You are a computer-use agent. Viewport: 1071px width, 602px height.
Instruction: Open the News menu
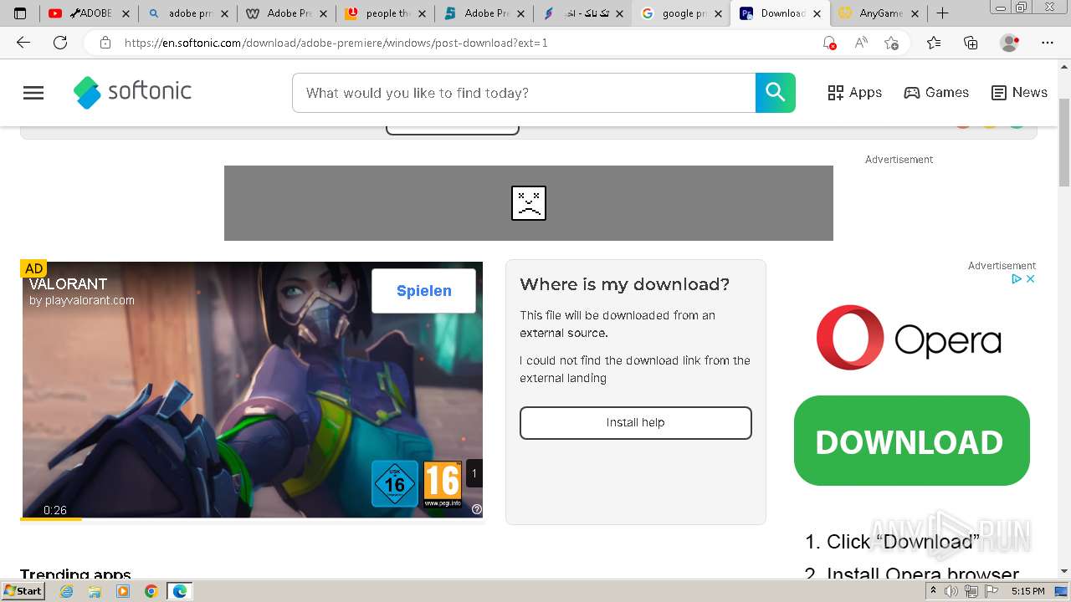pyautogui.click(x=1019, y=93)
